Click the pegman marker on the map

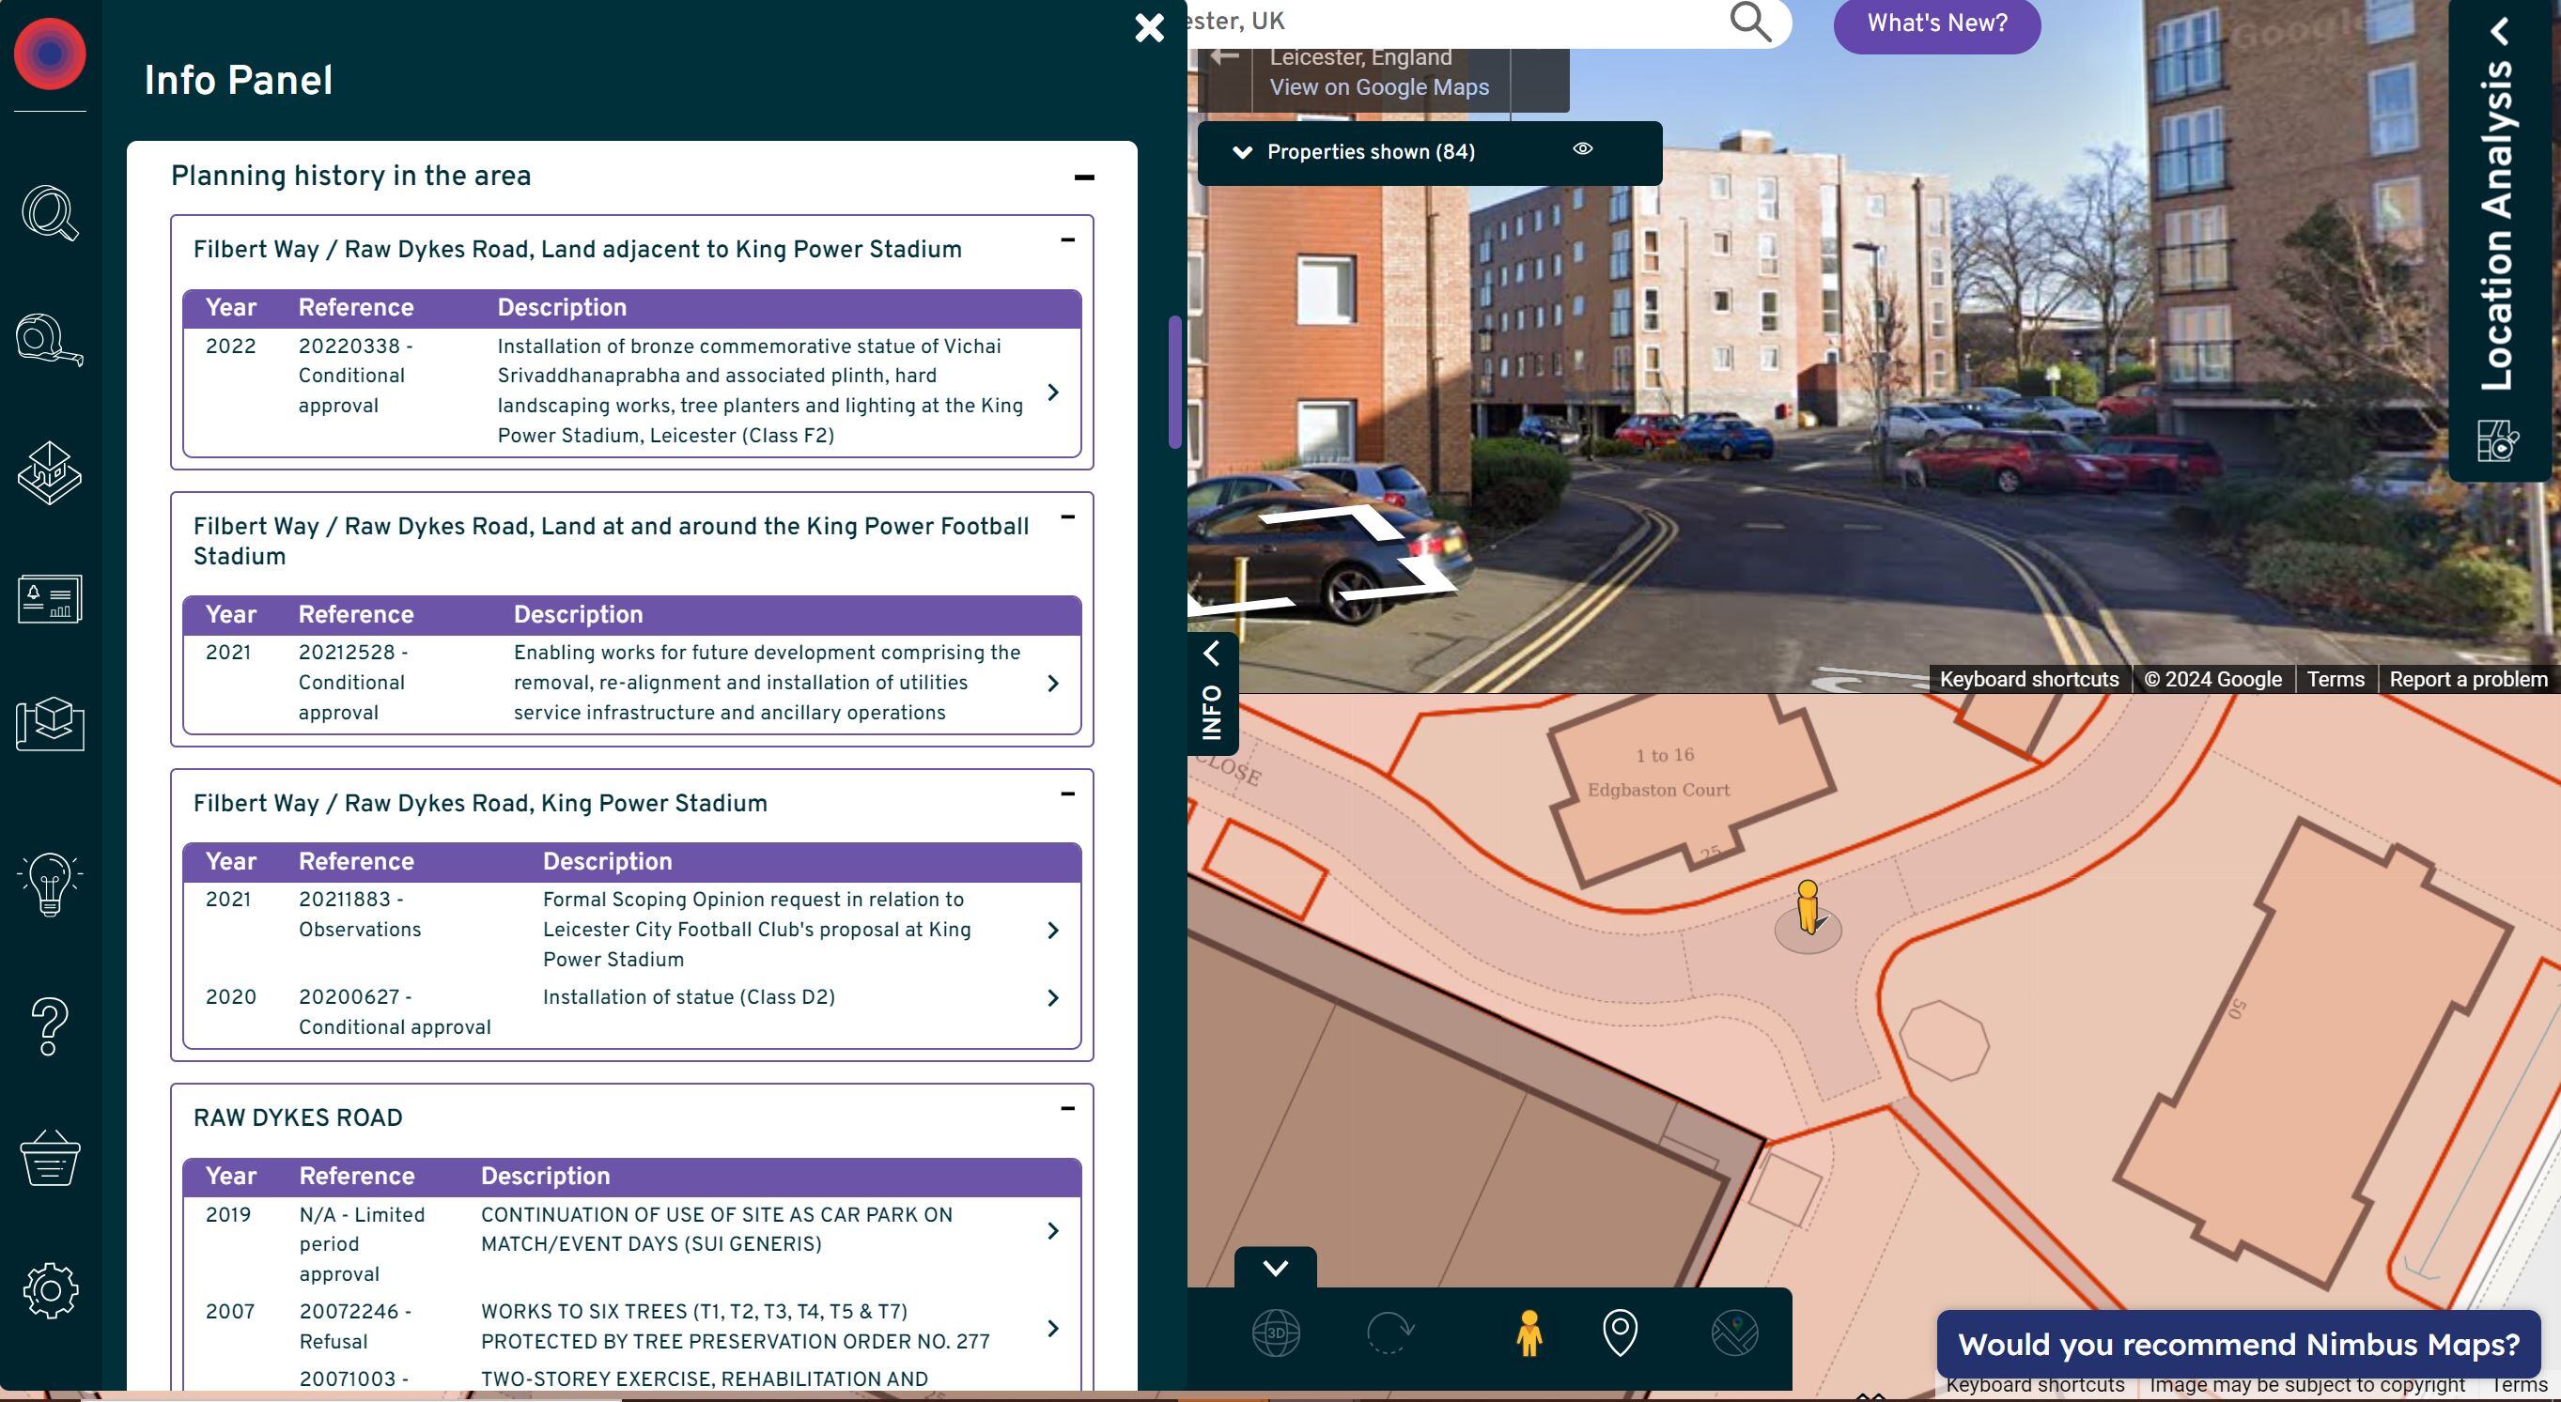(x=1808, y=908)
